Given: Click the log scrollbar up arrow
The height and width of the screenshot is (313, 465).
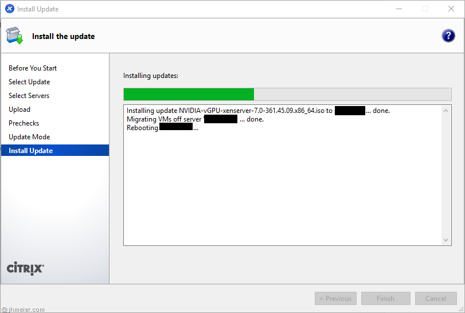Looking at the screenshot, I should coord(447,111).
